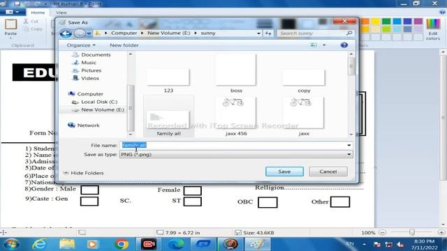The image size is (447, 251).
Task: Select the family all file thumbnail
Action: point(169,116)
